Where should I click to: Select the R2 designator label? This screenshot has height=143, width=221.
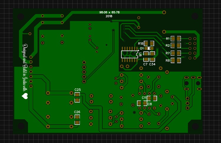pos(168,46)
